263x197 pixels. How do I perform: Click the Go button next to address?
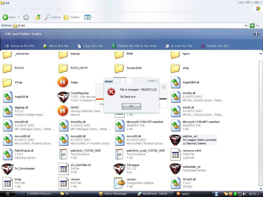coord(255,26)
